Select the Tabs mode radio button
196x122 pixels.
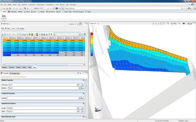[x=6, y=28]
